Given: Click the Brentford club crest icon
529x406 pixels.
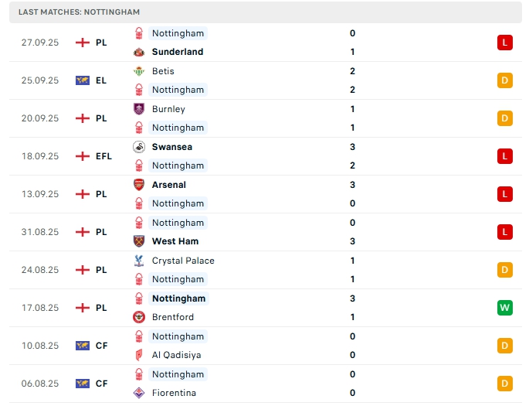Looking at the screenshot, I should pos(139,317).
